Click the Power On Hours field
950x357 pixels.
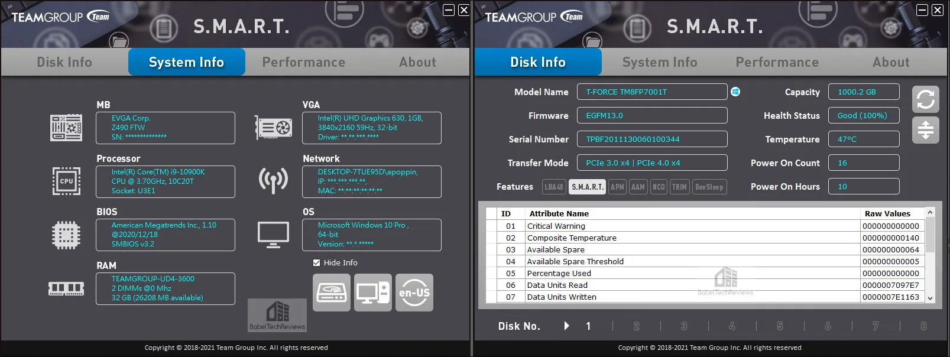pyautogui.click(x=864, y=186)
